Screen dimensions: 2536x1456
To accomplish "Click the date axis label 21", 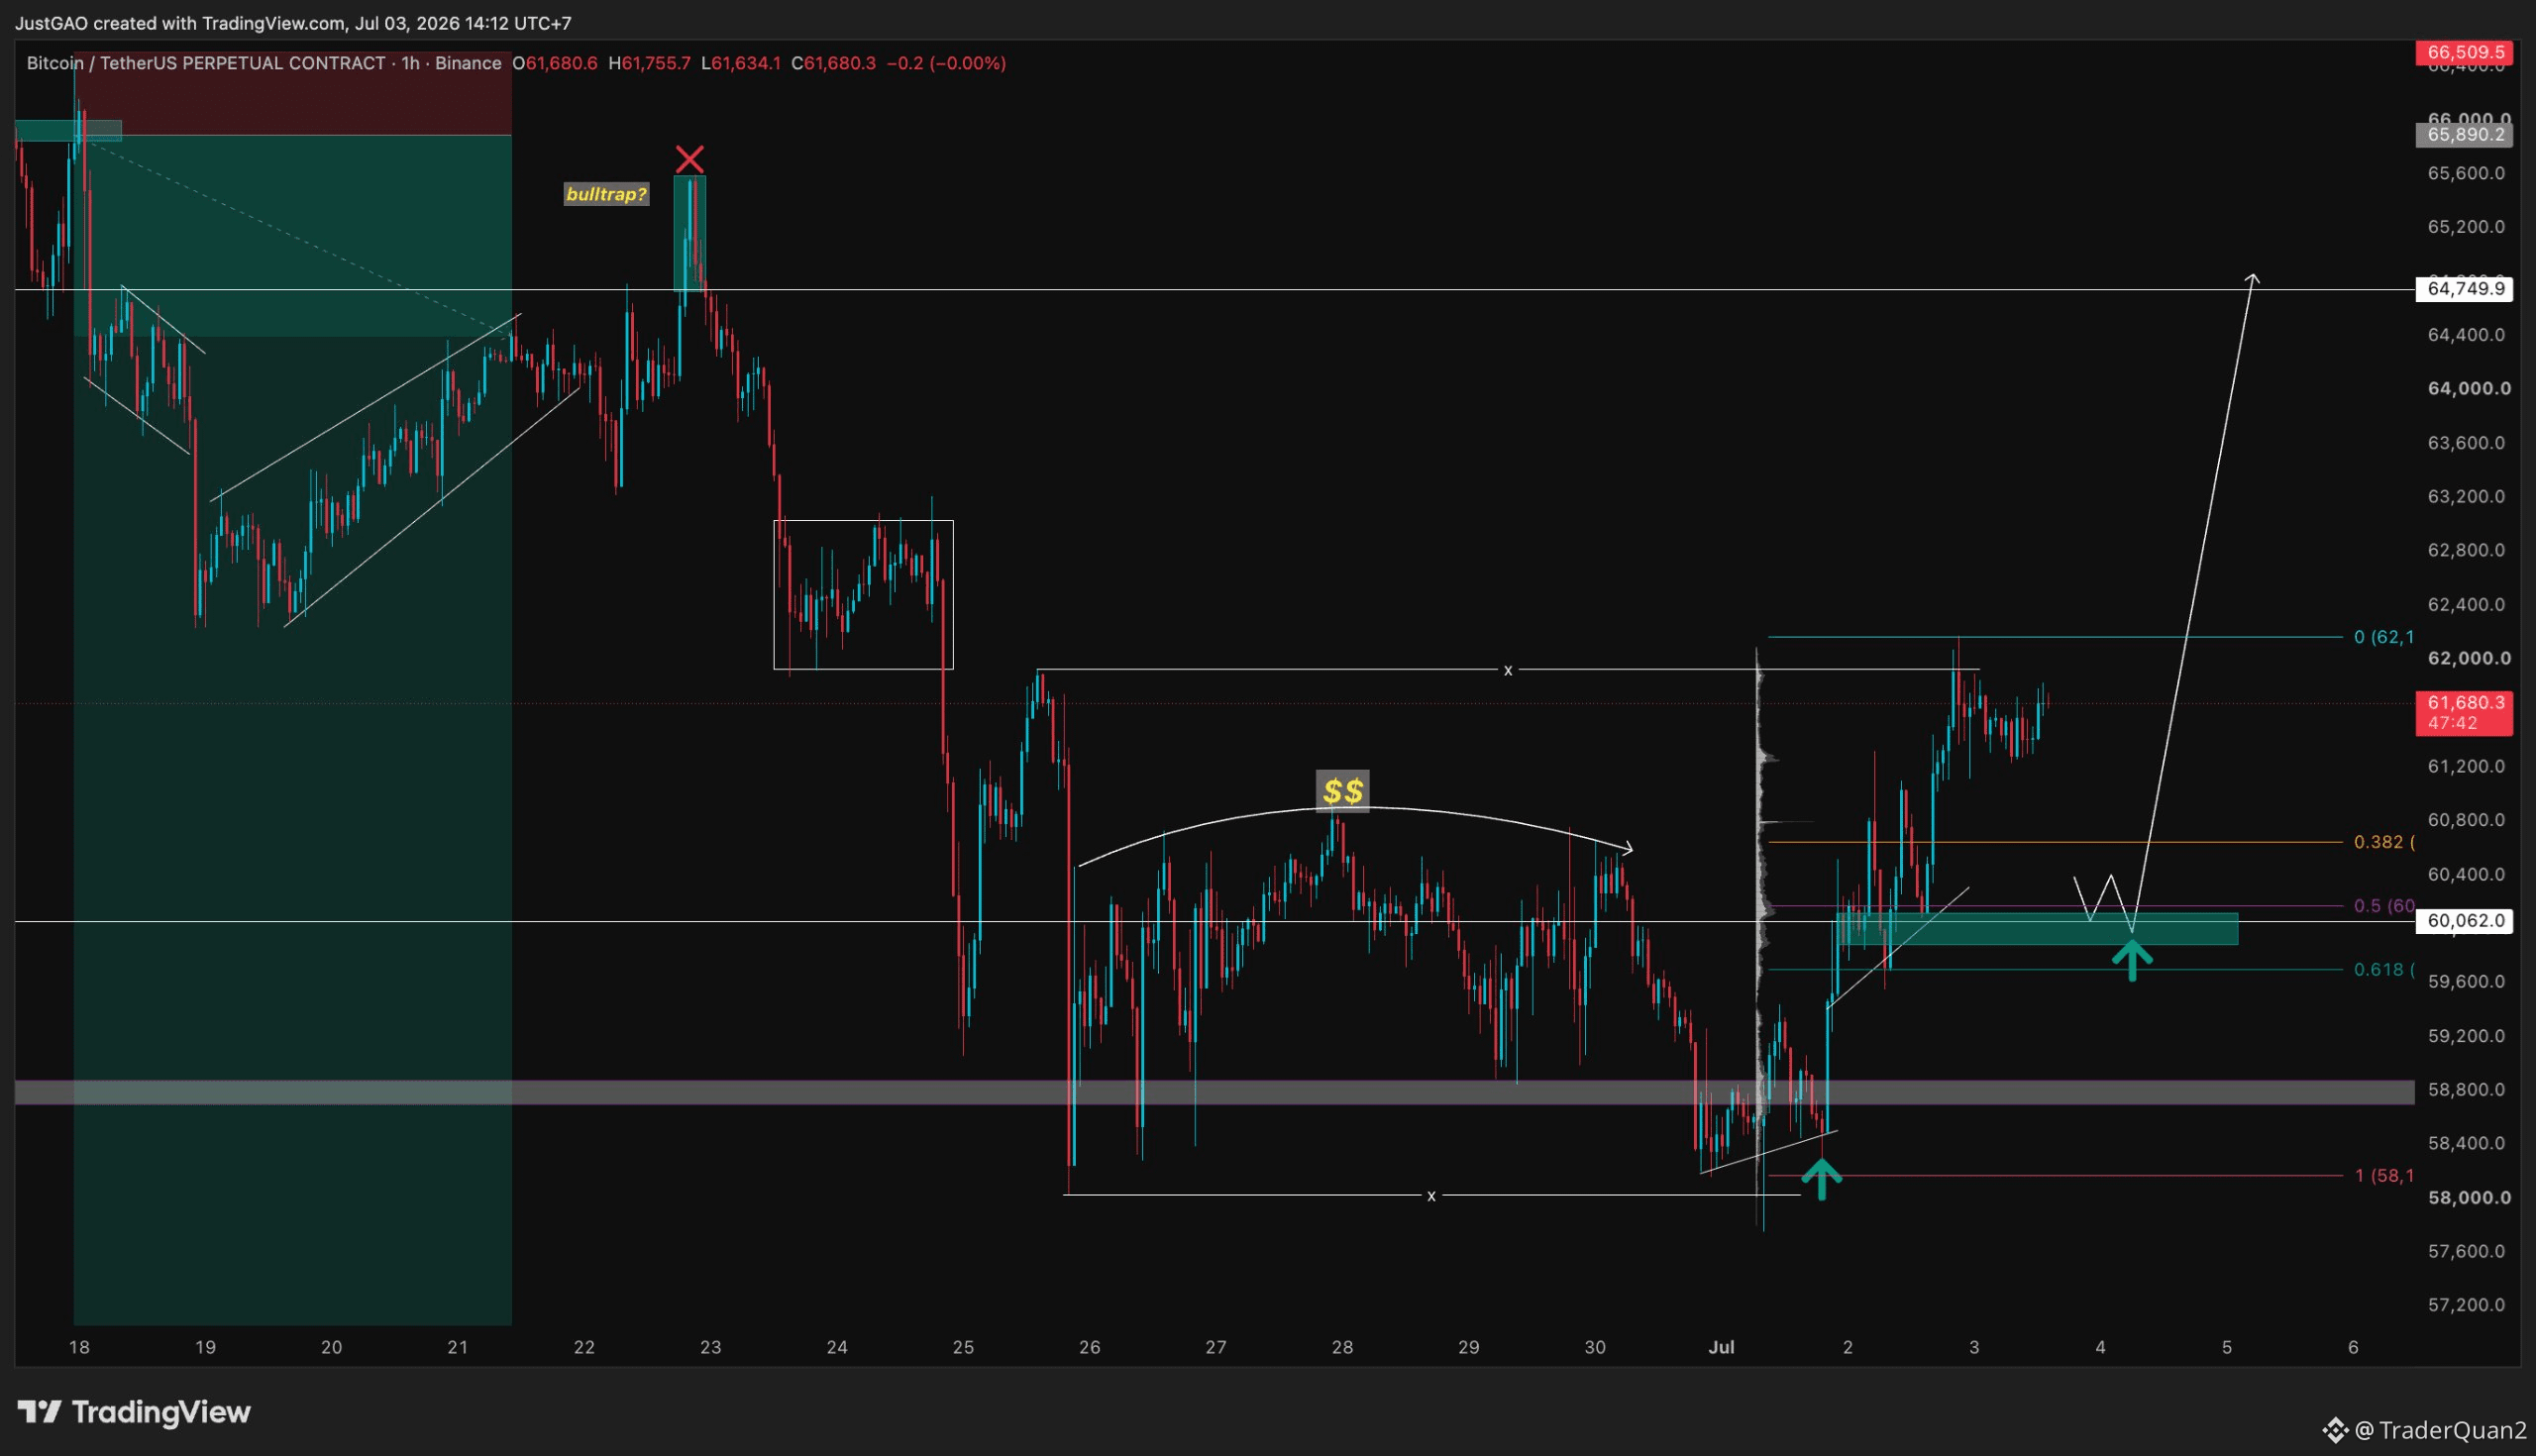I will click(x=458, y=1348).
